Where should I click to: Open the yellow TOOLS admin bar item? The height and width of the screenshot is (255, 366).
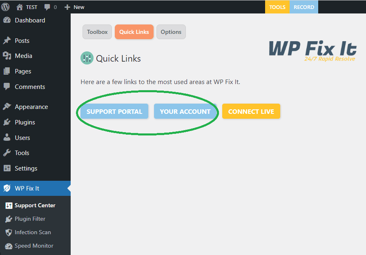[277, 7]
